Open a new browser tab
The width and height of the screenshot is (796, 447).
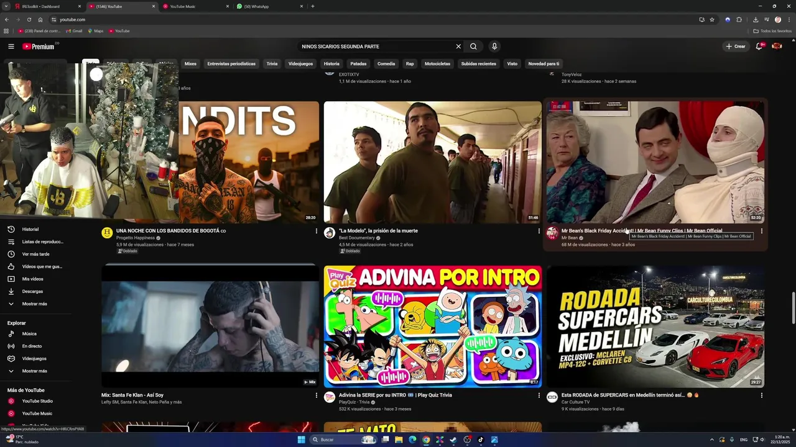(x=313, y=6)
